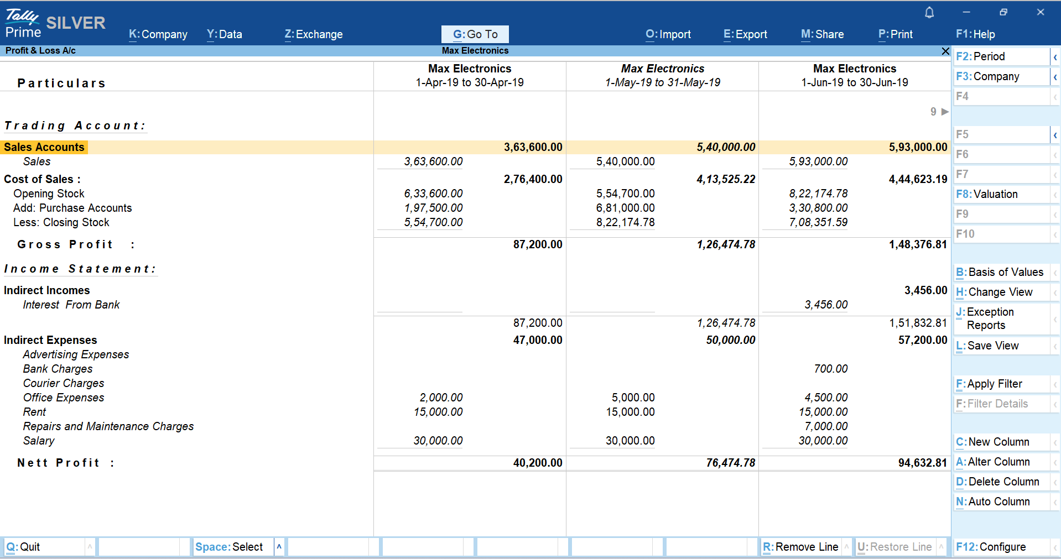Click April Gross Profit value 87,200.00
This screenshot has width=1061, height=559.
click(538, 245)
